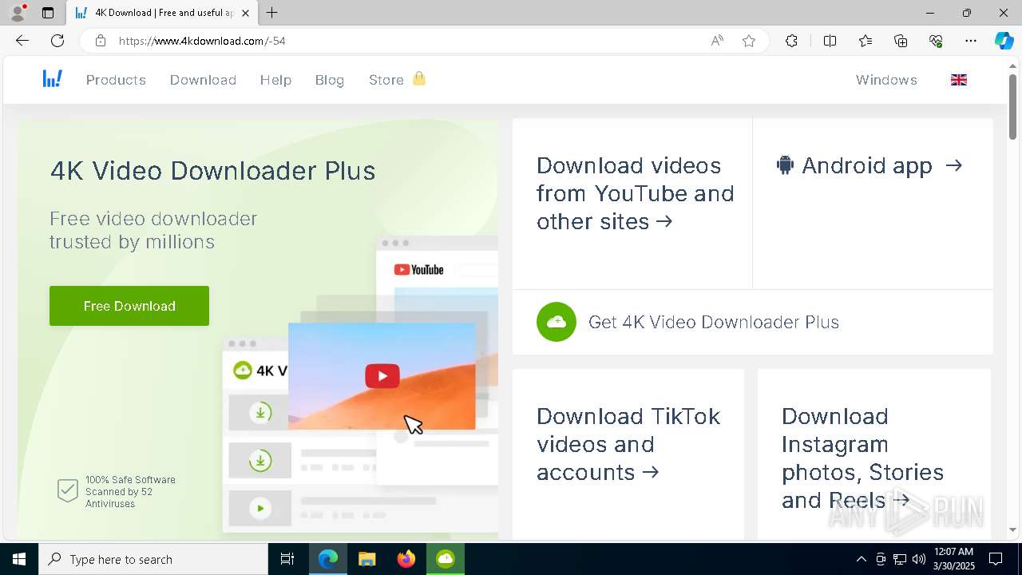Launch Firefox from taskbar

(406, 559)
